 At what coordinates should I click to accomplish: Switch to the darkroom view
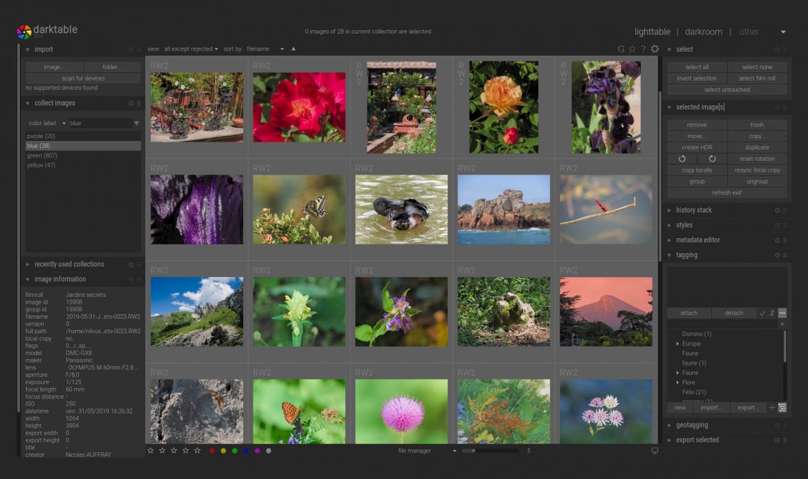(x=703, y=32)
